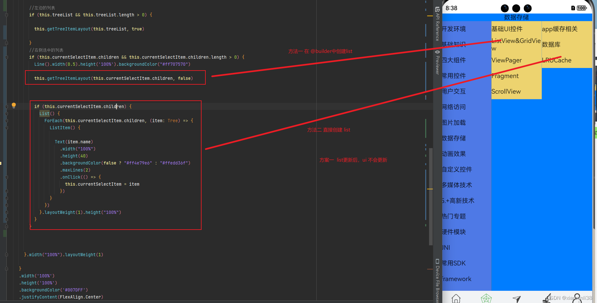
Task: Click the yellow warning stripe mark beside the onClick closing line
Action: tap(430, 189)
